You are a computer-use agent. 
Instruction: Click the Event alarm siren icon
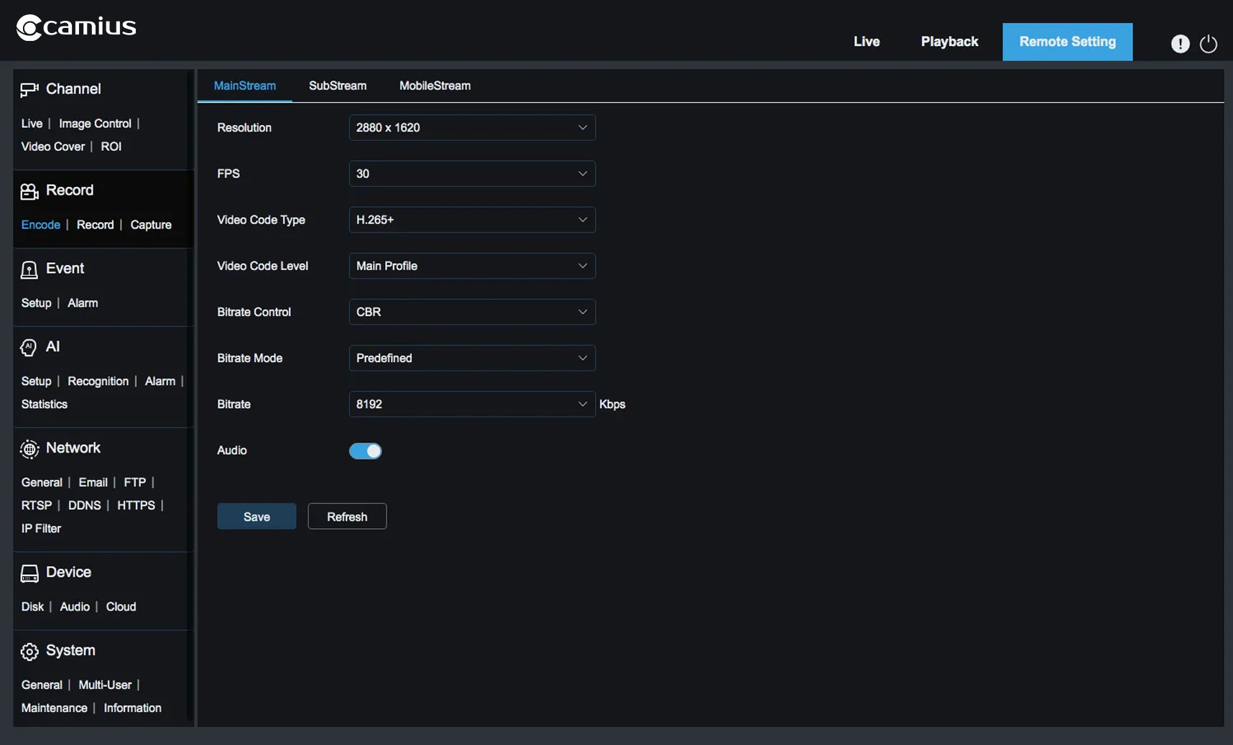tap(29, 269)
